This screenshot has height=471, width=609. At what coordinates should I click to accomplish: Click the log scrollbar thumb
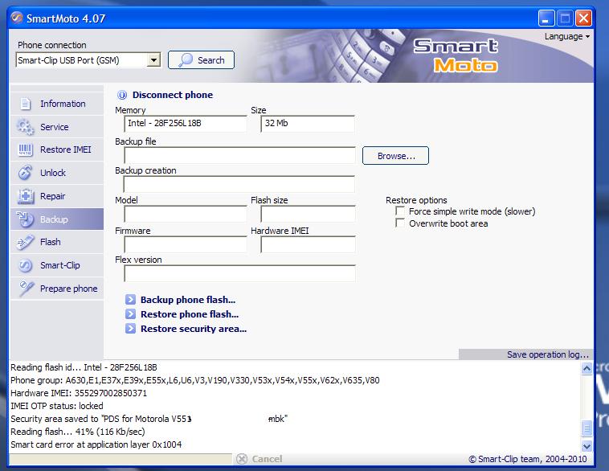click(x=587, y=428)
